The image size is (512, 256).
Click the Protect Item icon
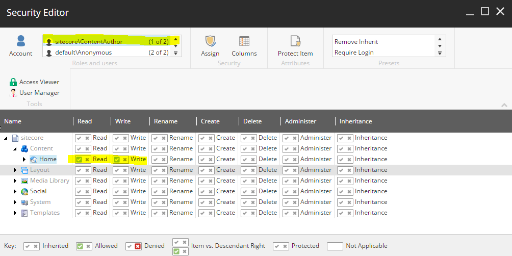[x=295, y=41]
